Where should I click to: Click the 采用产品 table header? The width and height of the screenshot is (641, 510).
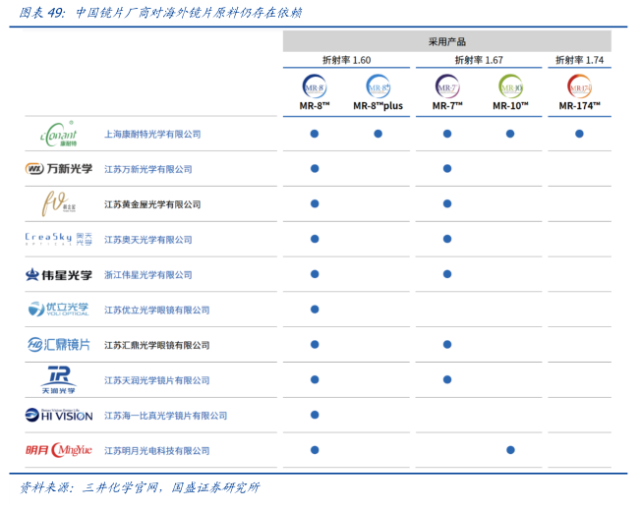click(x=446, y=42)
